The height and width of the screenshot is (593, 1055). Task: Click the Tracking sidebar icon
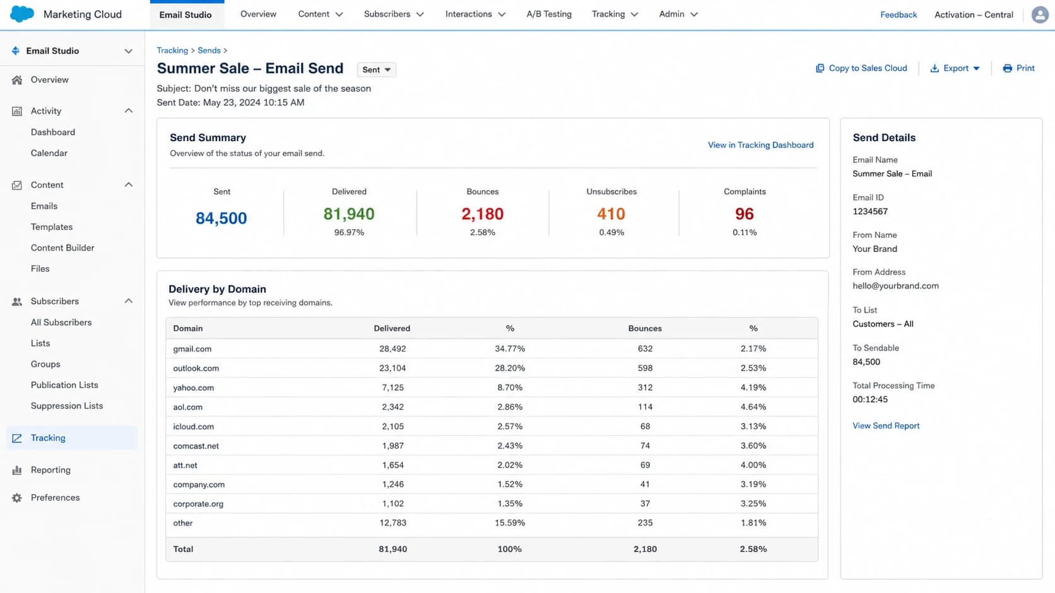(x=17, y=438)
